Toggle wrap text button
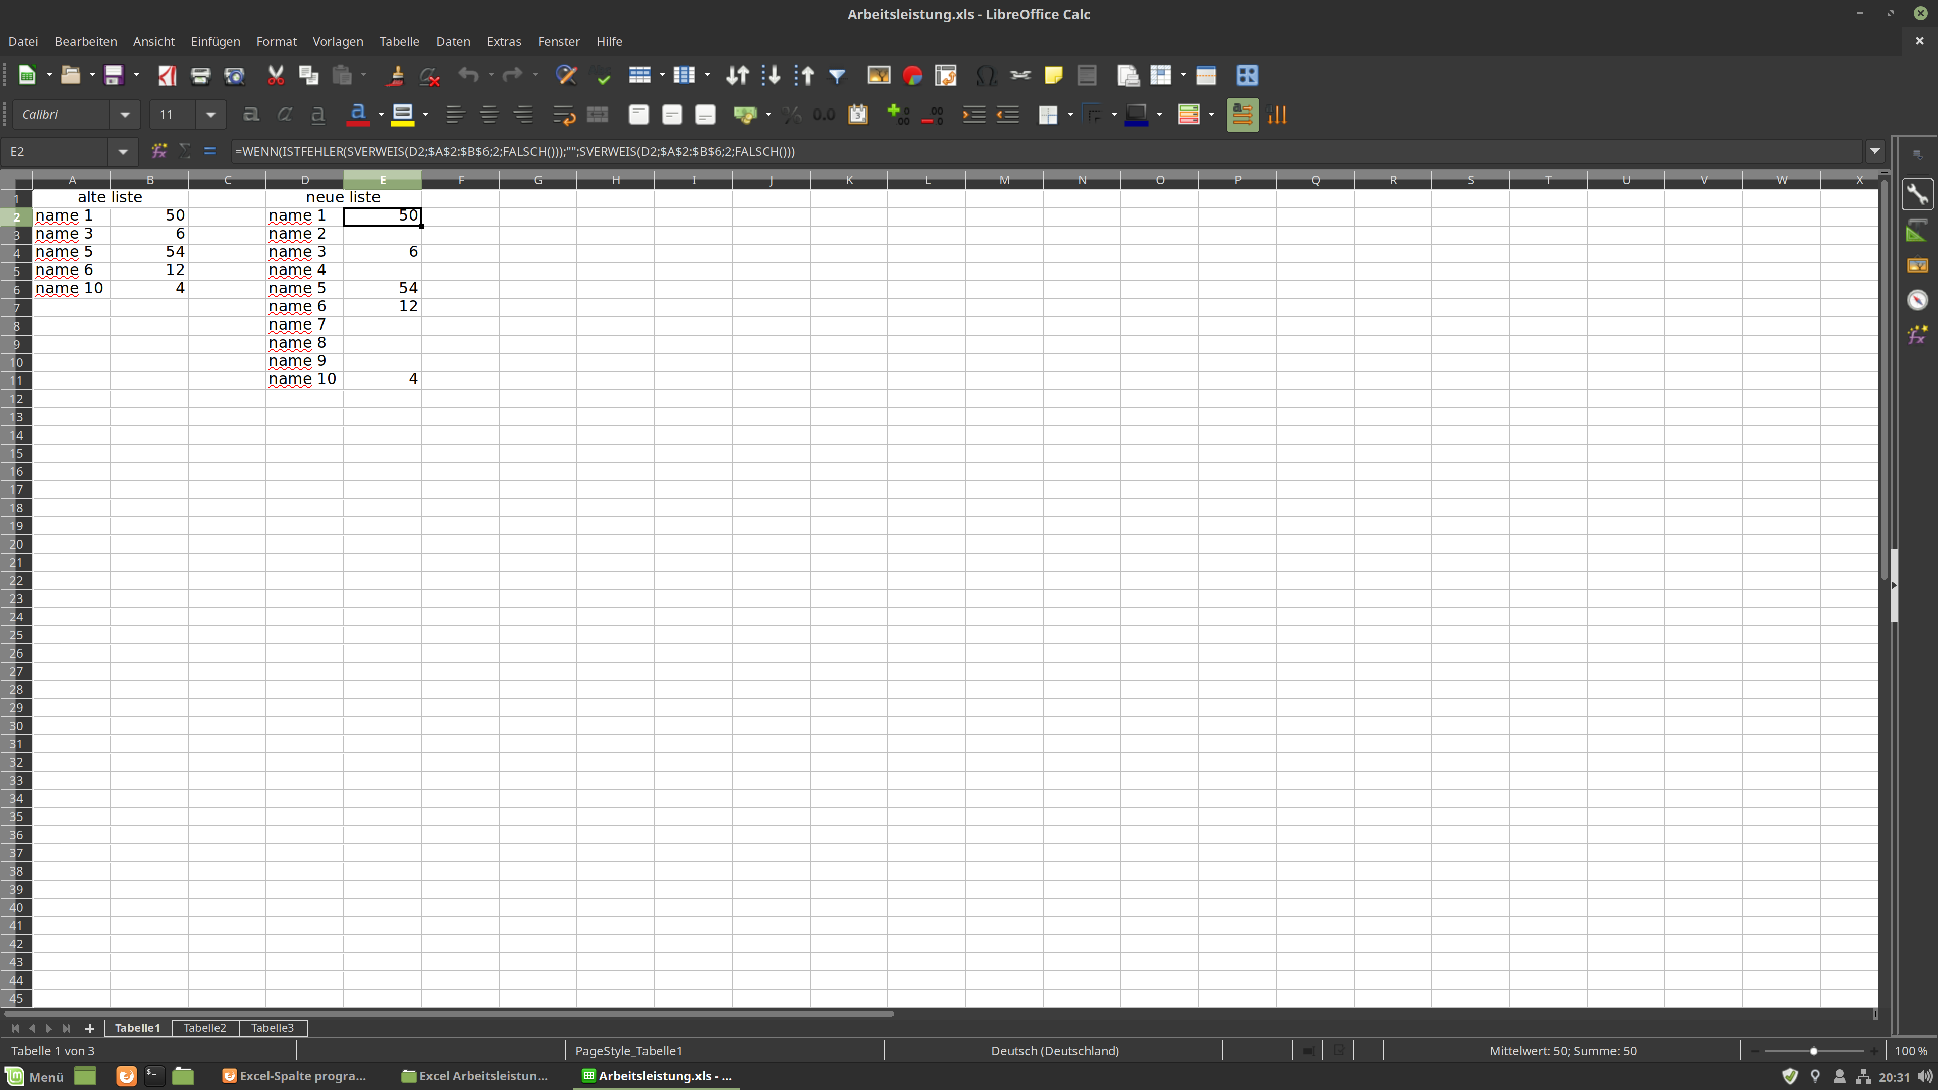Screen dimensions: 1938x1090 coord(563,115)
